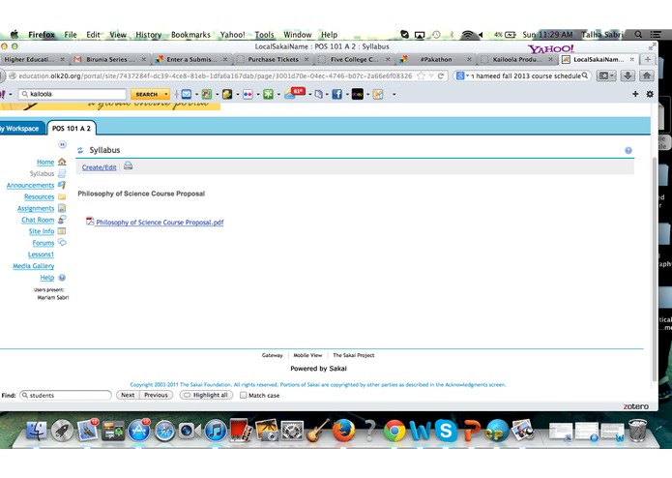Click the Firefox home button icon

click(x=646, y=75)
